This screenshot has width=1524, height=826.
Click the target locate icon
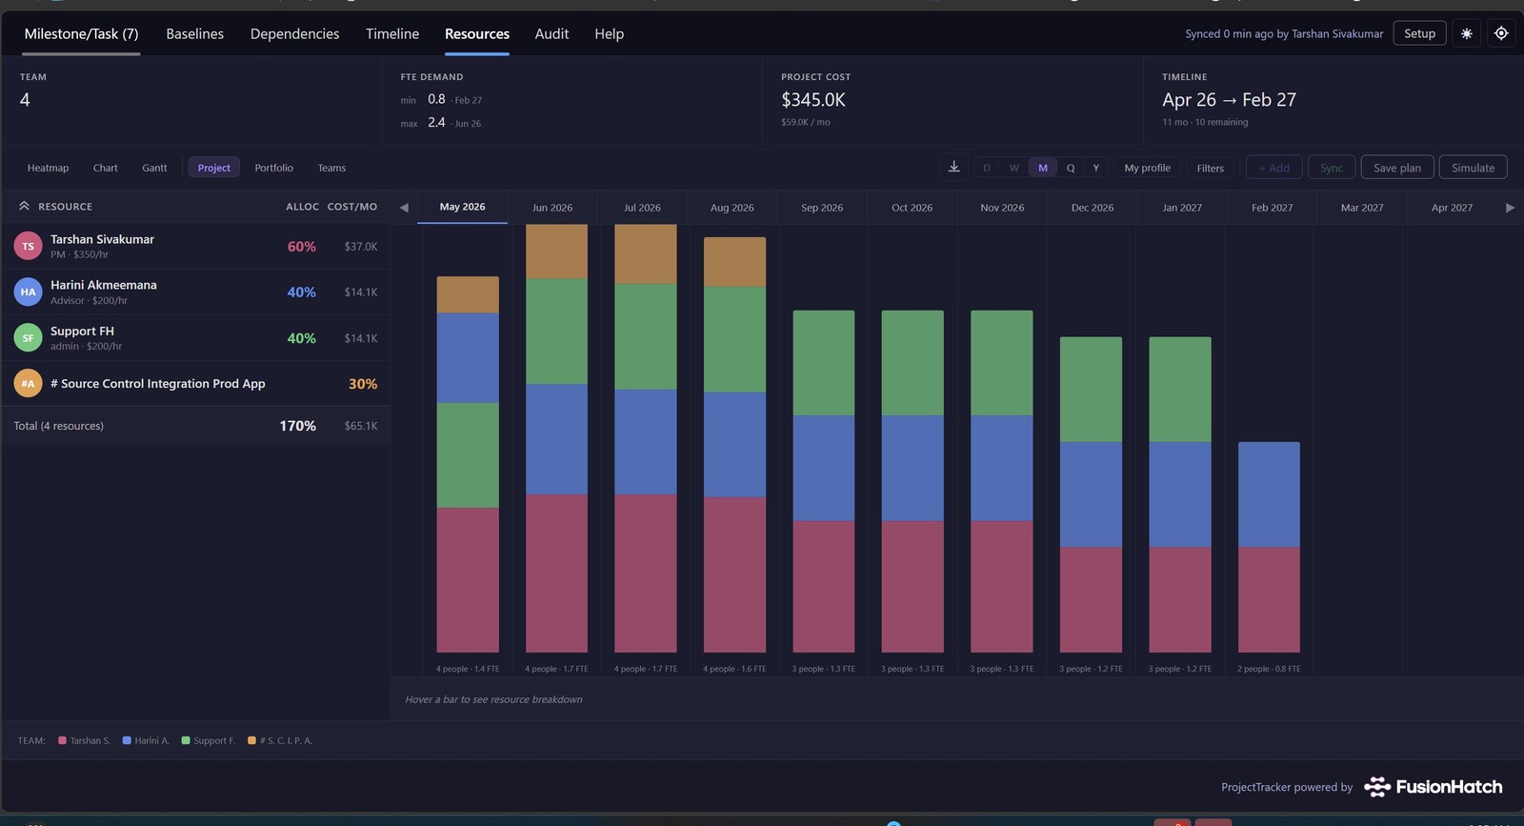[x=1501, y=33]
